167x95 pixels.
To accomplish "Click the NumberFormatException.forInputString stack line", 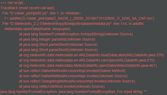I will pos(76,34).
